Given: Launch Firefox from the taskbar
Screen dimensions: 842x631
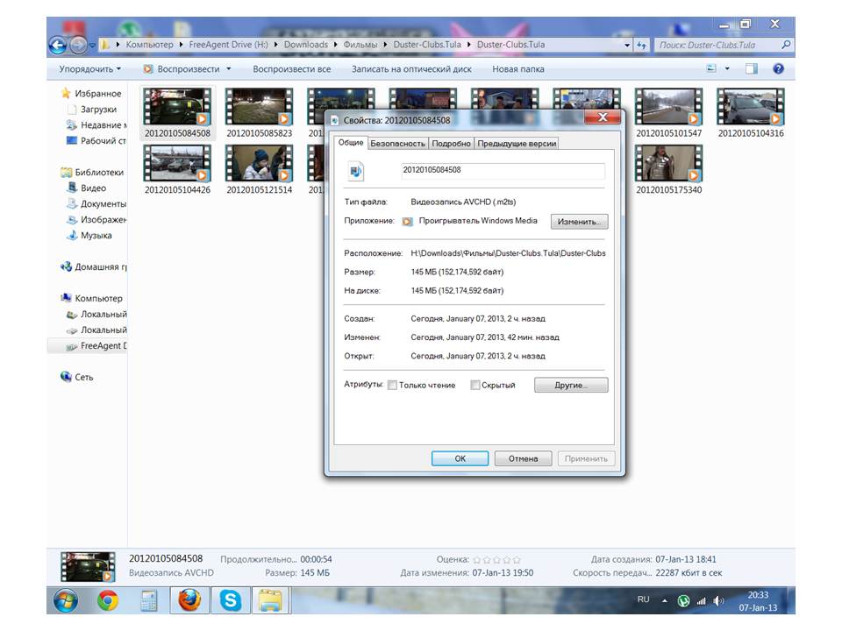Looking at the screenshot, I should [189, 600].
